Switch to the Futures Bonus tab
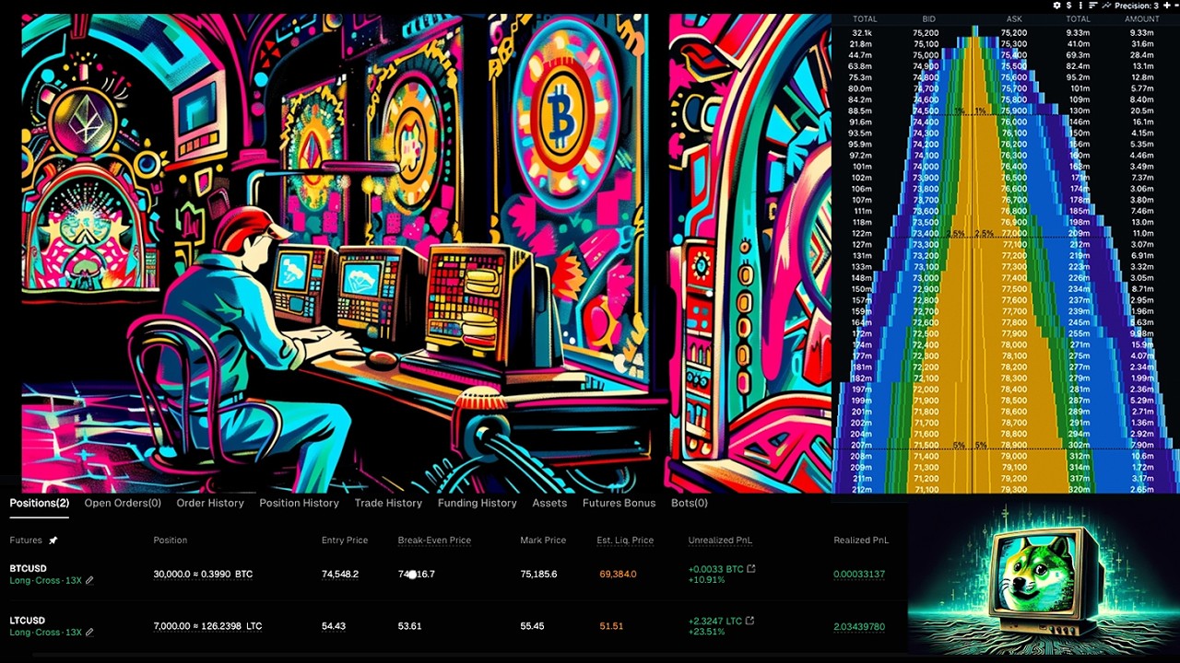 (x=619, y=503)
